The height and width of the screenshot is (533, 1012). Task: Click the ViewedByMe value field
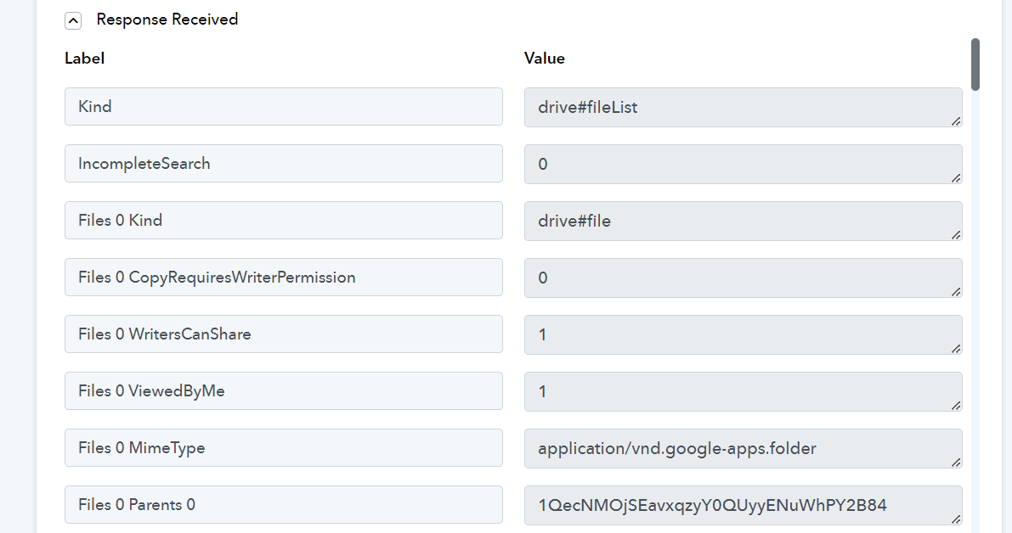point(743,391)
